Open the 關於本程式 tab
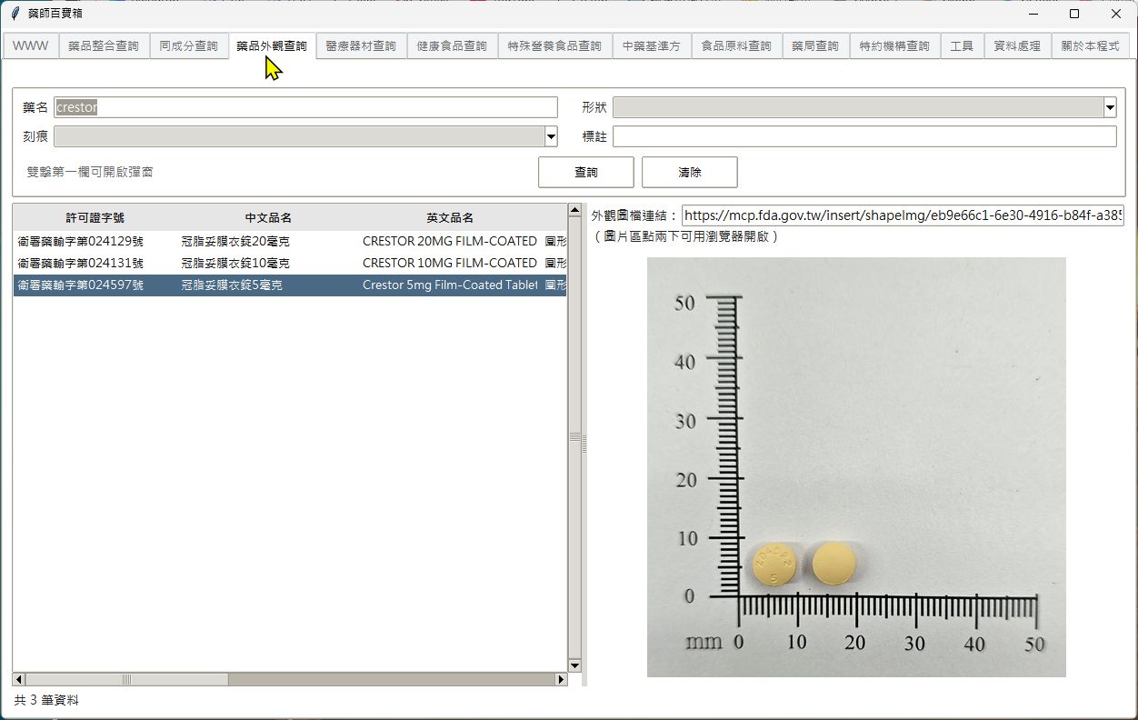Image resolution: width=1138 pixels, height=720 pixels. pos(1090,46)
